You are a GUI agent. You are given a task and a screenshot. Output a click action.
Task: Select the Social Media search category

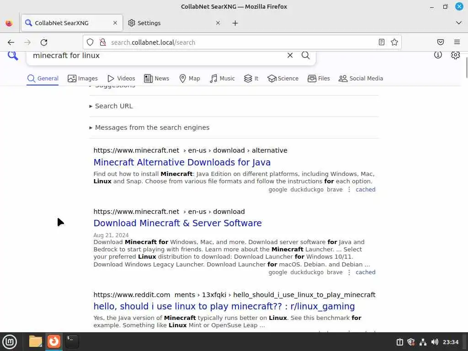click(361, 79)
